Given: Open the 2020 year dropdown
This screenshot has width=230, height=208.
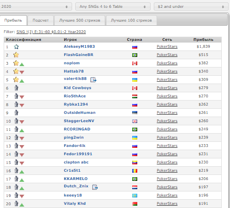Looking at the screenshot, I should coord(35,6).
